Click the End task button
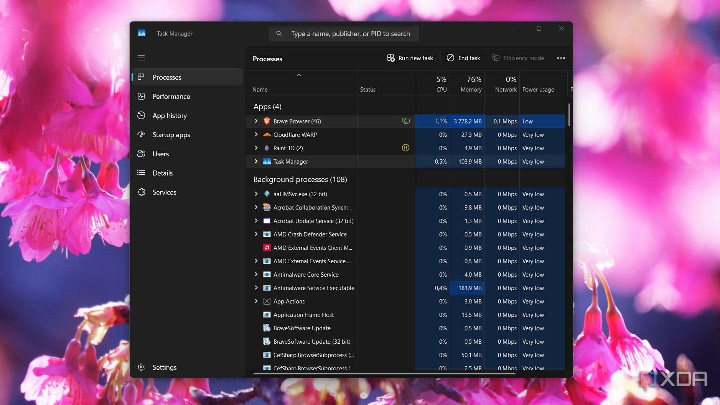This screenshot has height=405, width=720. 463,58
